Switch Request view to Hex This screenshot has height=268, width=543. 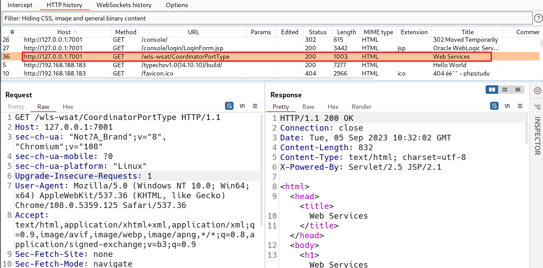click(68, 107)
